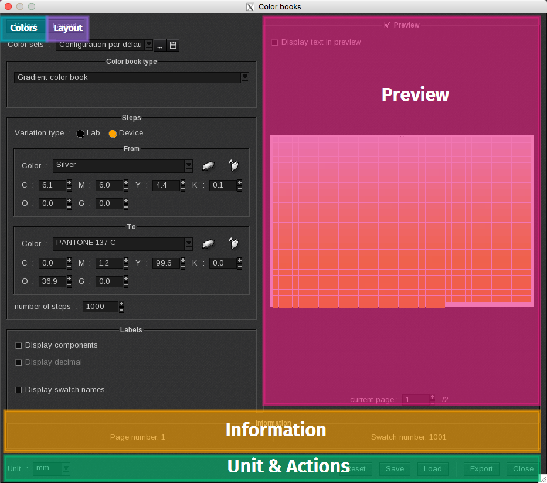Viewport: 547px width, 483px height.
Task: Click the color book icon for the To color
Action: coord(233,243)
